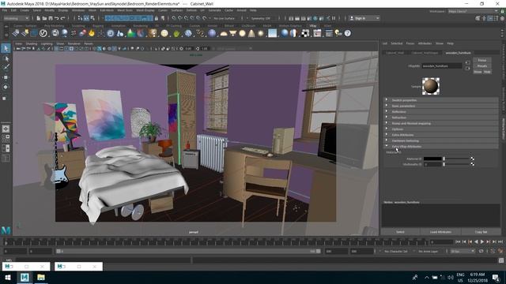Click the blue material sphere shelf icon
This screenshot has width=506, height=284.
[285, 33]
